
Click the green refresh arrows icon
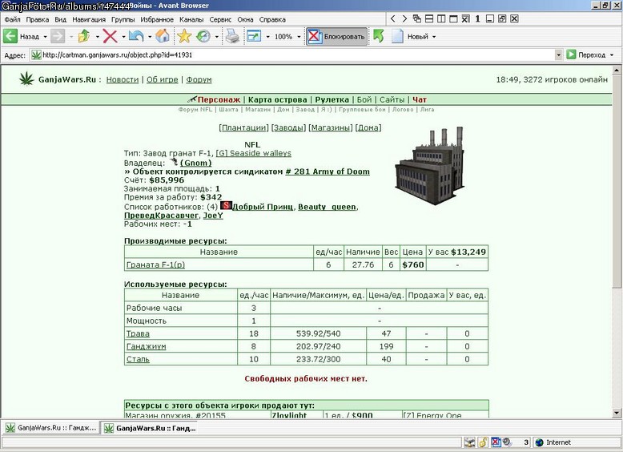(x=379, y=37)
